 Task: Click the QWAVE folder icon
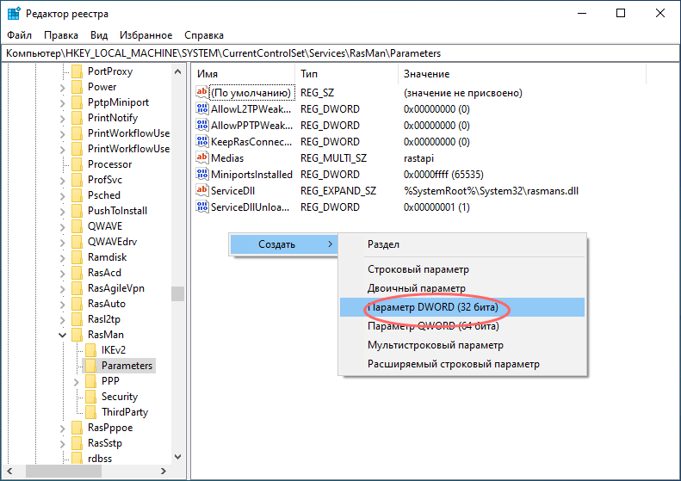pos(77,226)
